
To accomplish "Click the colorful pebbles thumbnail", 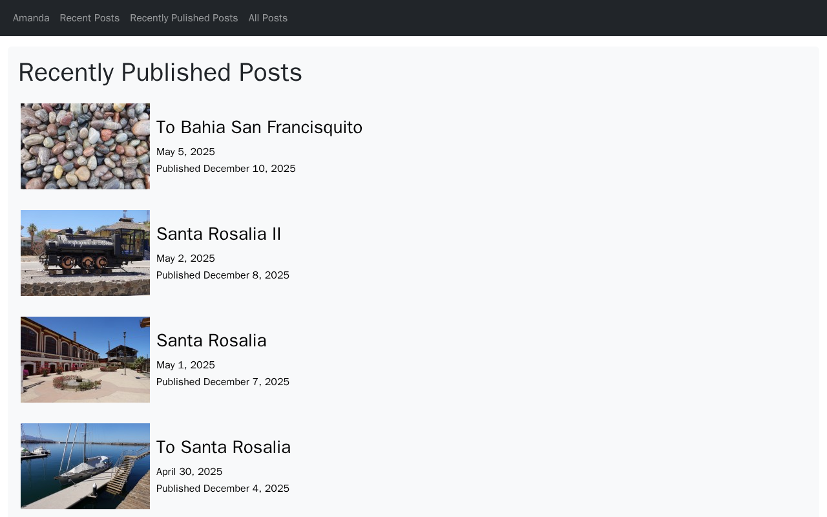I will (85, 146).
